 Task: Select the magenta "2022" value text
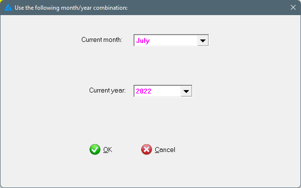pos(144,91)
